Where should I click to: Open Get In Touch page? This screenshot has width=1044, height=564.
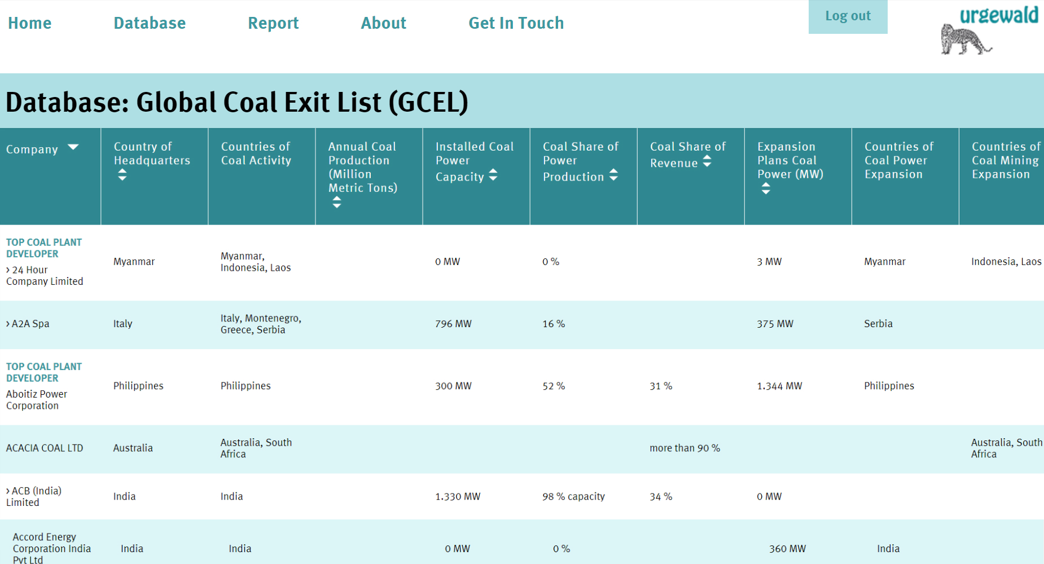click(x=516, y=23)
